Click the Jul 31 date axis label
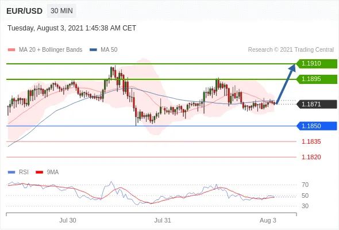Image resolution: width=339 pixels, height=230 pixels. coord(163,220)
